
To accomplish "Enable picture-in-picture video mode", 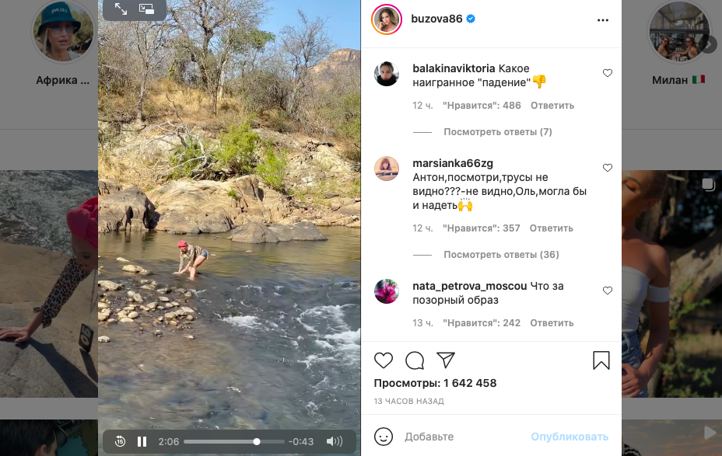I will [x=146, y=9].
